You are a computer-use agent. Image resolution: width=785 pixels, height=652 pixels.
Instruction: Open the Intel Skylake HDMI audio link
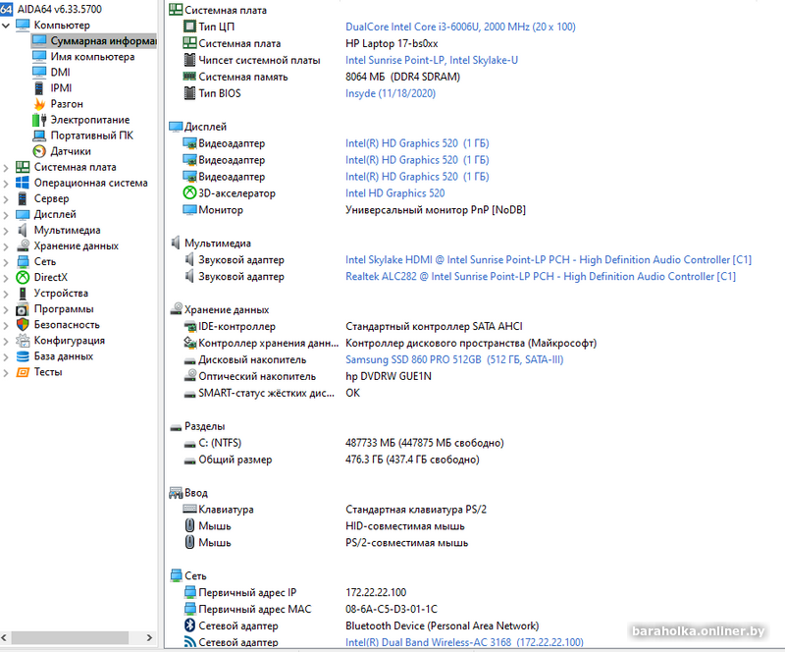(549, 260)
